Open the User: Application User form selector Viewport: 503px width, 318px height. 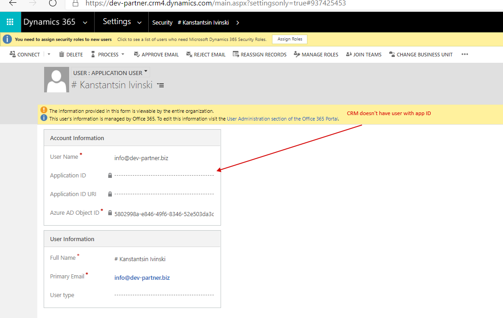pyautogui.click(x=110, y=73)
